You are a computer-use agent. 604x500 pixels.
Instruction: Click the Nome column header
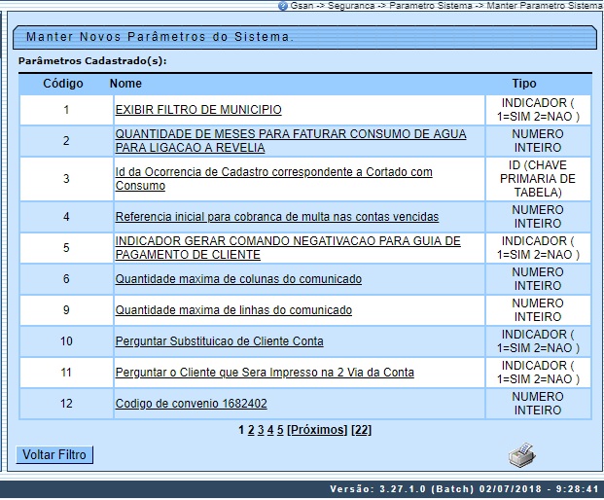(125, 84)
